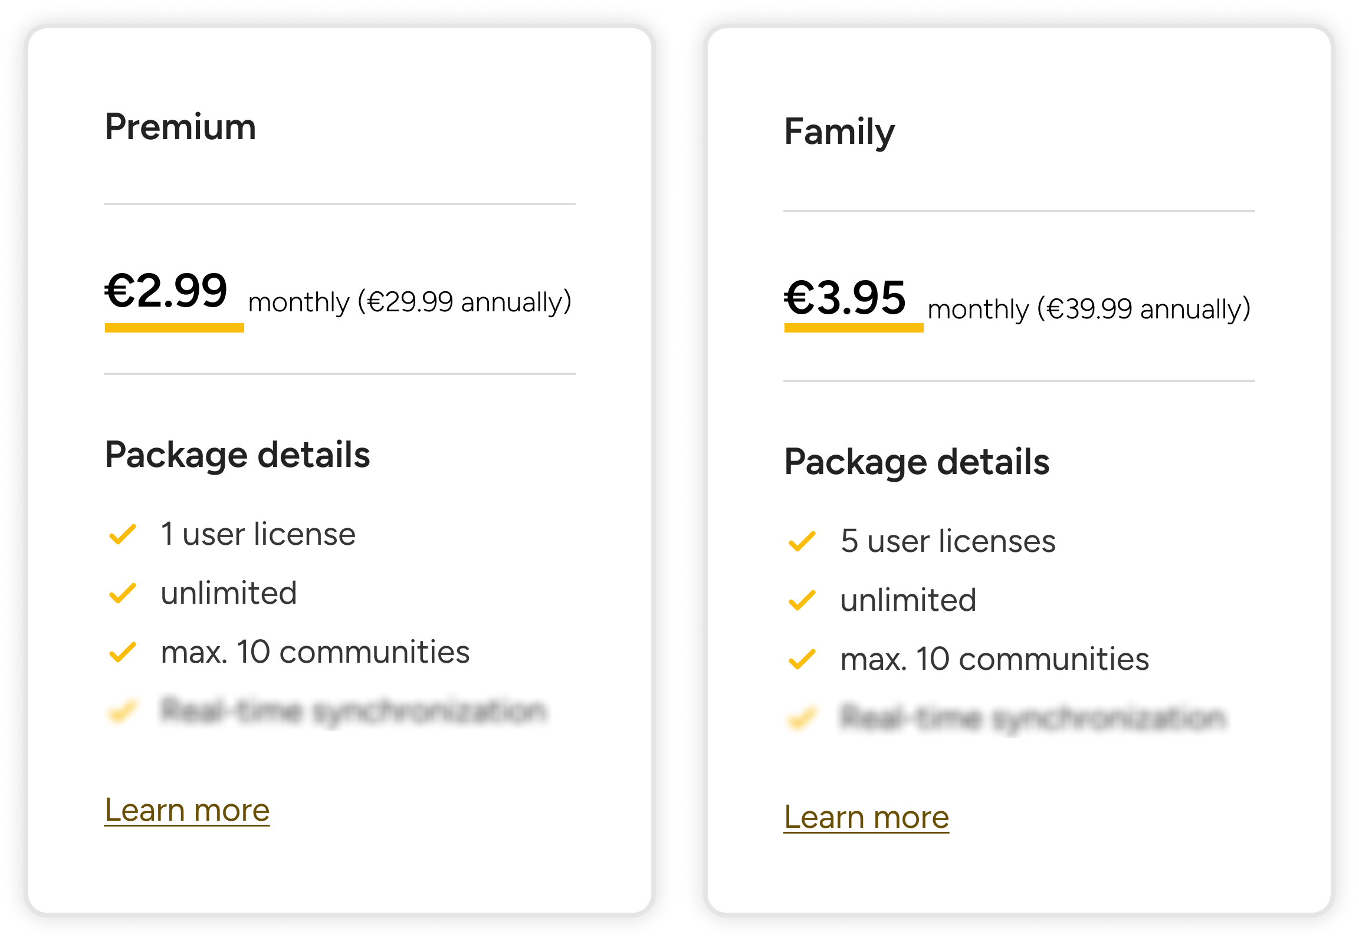Click the €2.99 Premium price
Viewport: 1359px width, 941px height.
[x=166, y=291]
